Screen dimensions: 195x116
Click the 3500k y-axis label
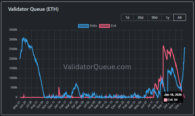[13, 30]
